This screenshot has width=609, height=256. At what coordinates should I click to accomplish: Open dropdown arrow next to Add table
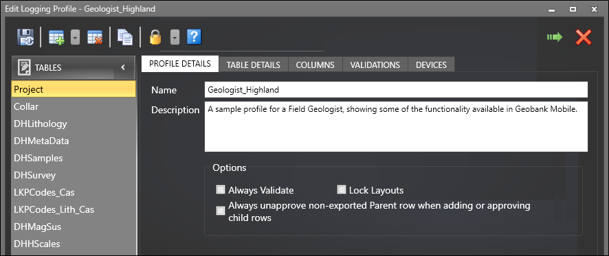(x=76, y=38)
